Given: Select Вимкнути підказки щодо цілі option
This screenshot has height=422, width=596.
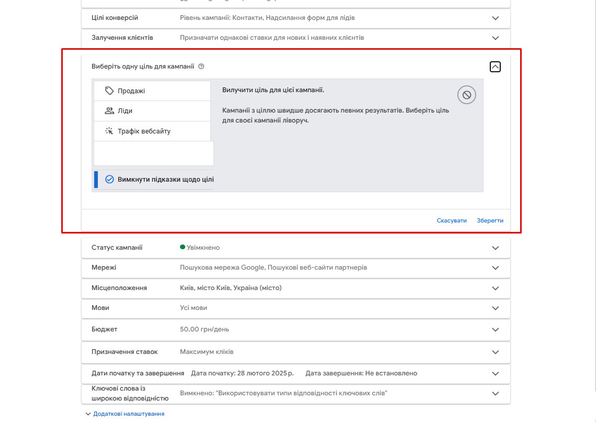Looking at the screenshot, I should (x=154, y=180).
